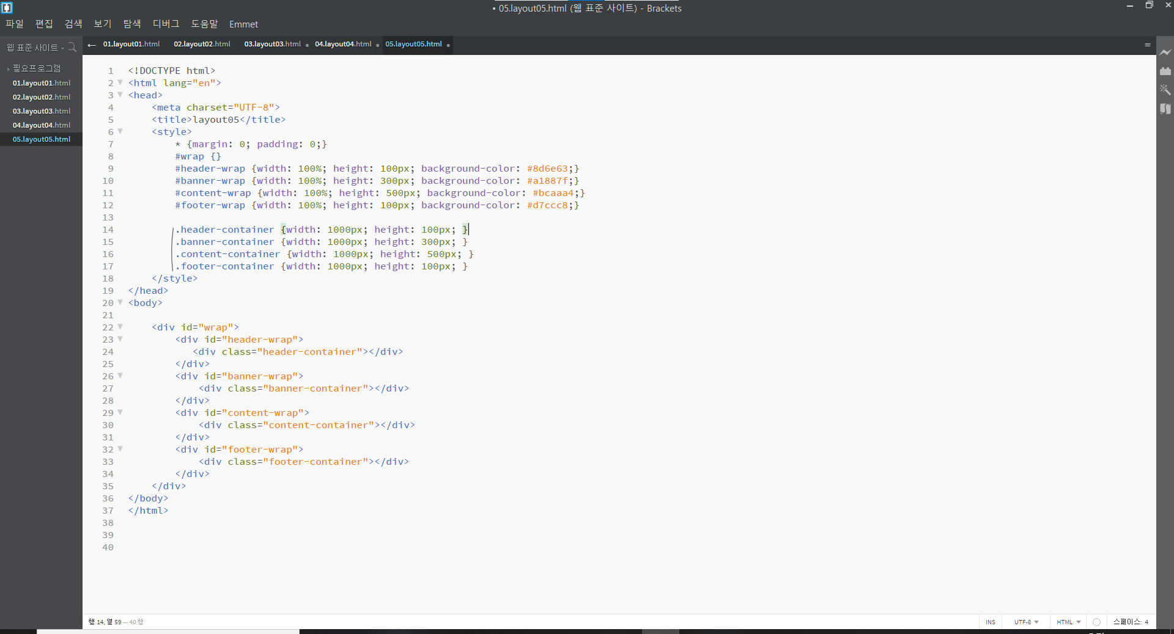1174x634 pixels.
Task: Click line number 40 in the gutter
Action: click(108, 547)
